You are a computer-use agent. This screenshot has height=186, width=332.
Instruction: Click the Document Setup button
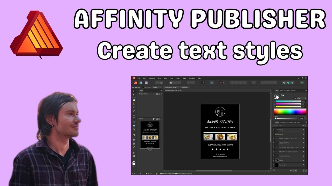[171, 87]
